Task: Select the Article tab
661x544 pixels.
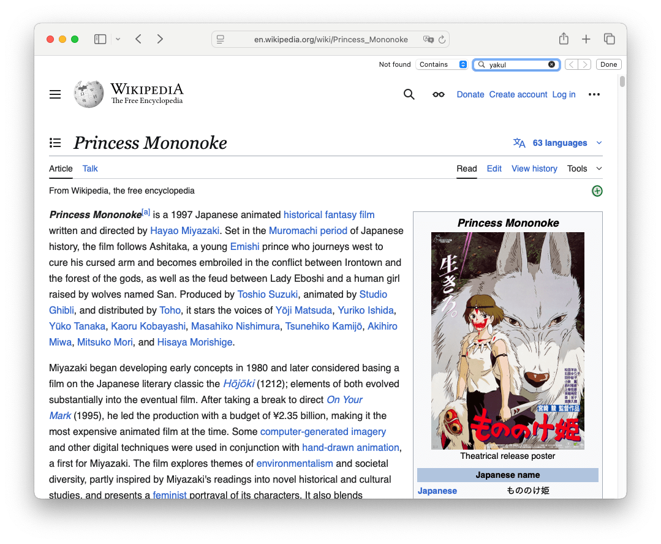Action: [x=61, y=168]
